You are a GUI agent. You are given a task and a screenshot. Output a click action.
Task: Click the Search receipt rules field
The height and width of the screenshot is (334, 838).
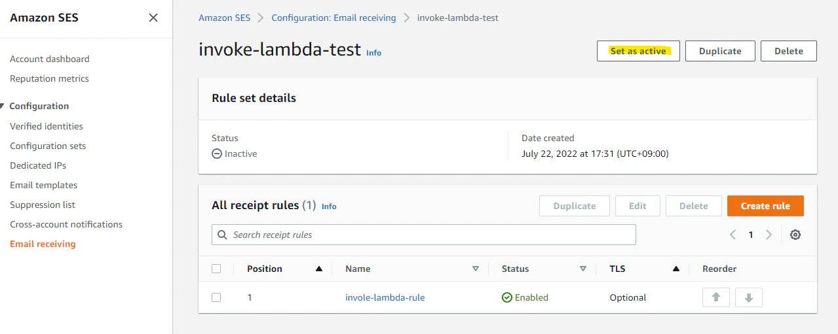[423, 235]
